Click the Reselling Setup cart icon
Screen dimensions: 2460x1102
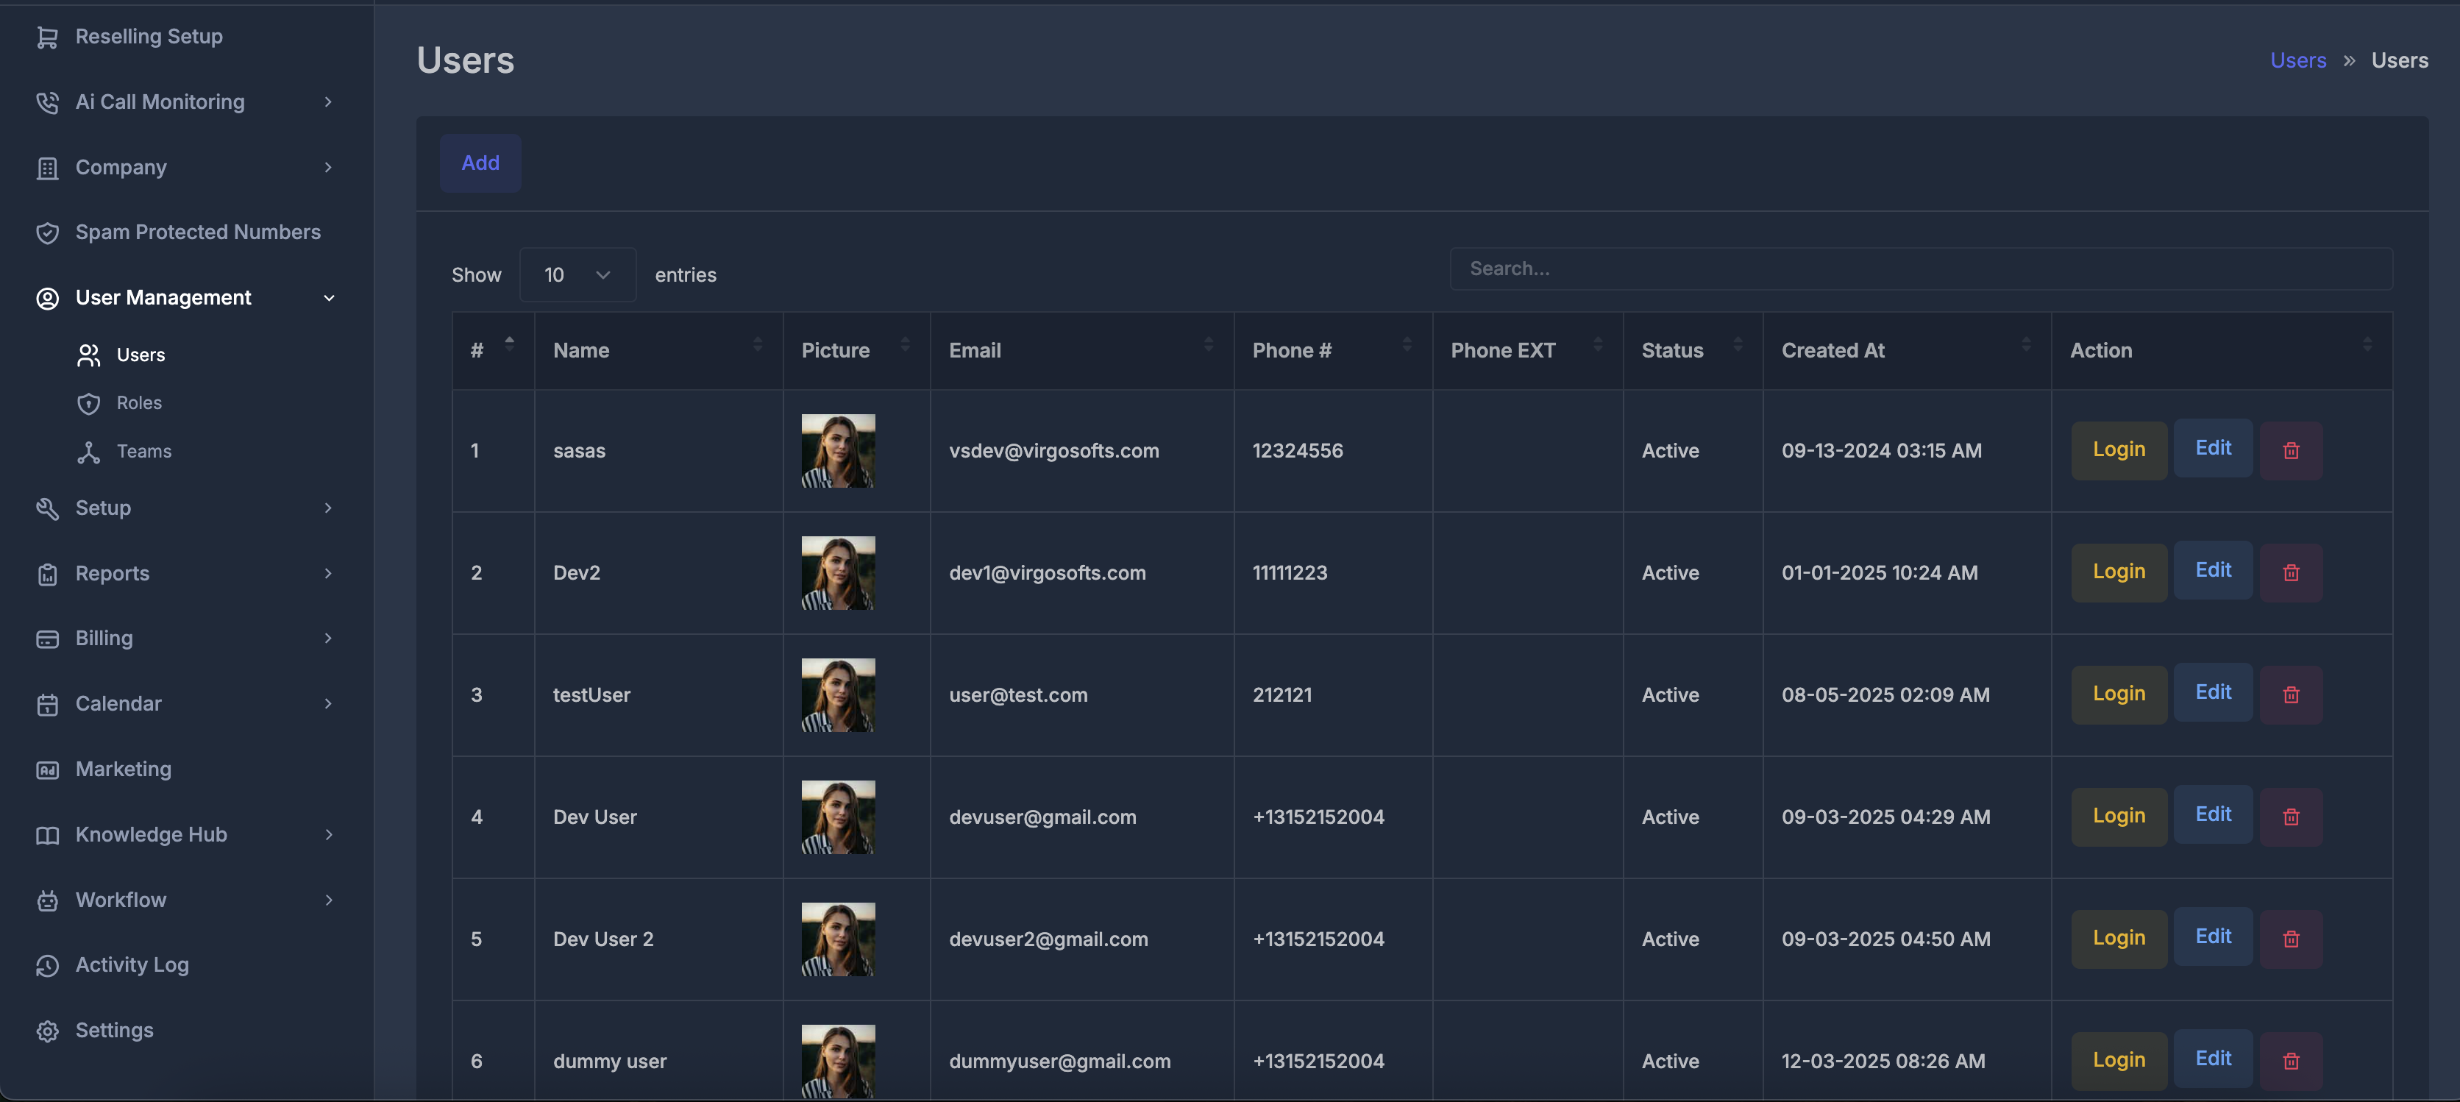coord(47,38)
